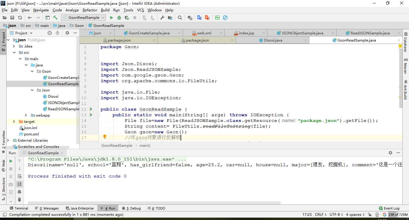Open Project panel gear settings
The height and width of the screenshot is (220, 409).
pyautogui.click(x=67, y=33)
